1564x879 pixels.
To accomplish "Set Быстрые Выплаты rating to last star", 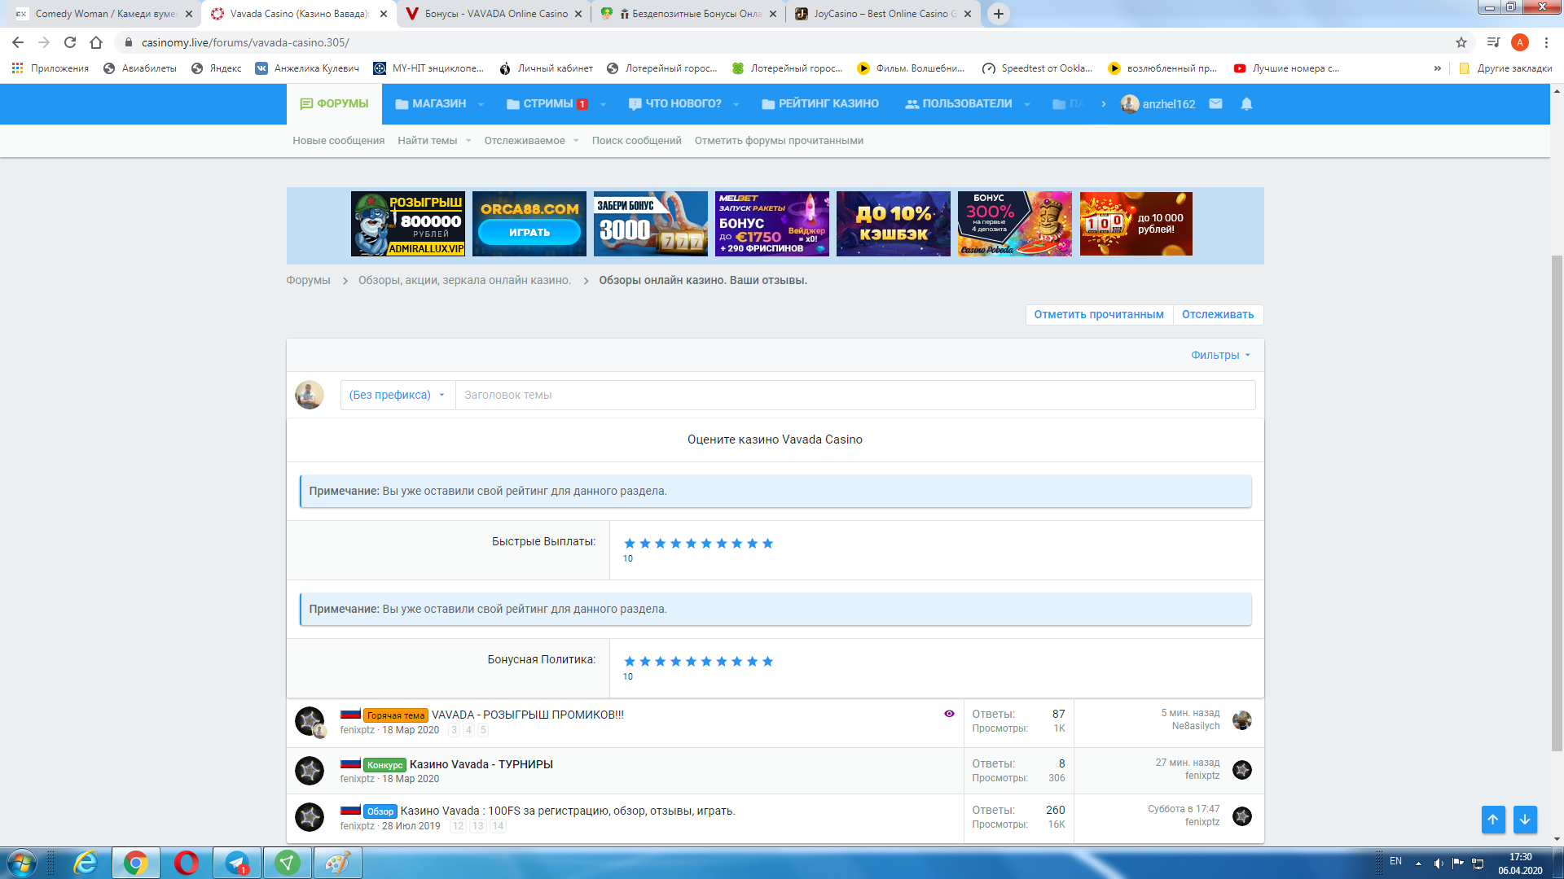I will tap(767, 543).
